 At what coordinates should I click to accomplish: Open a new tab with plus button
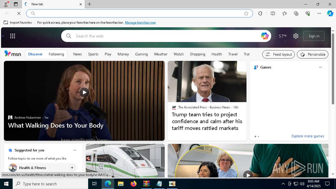pos(90,4)
